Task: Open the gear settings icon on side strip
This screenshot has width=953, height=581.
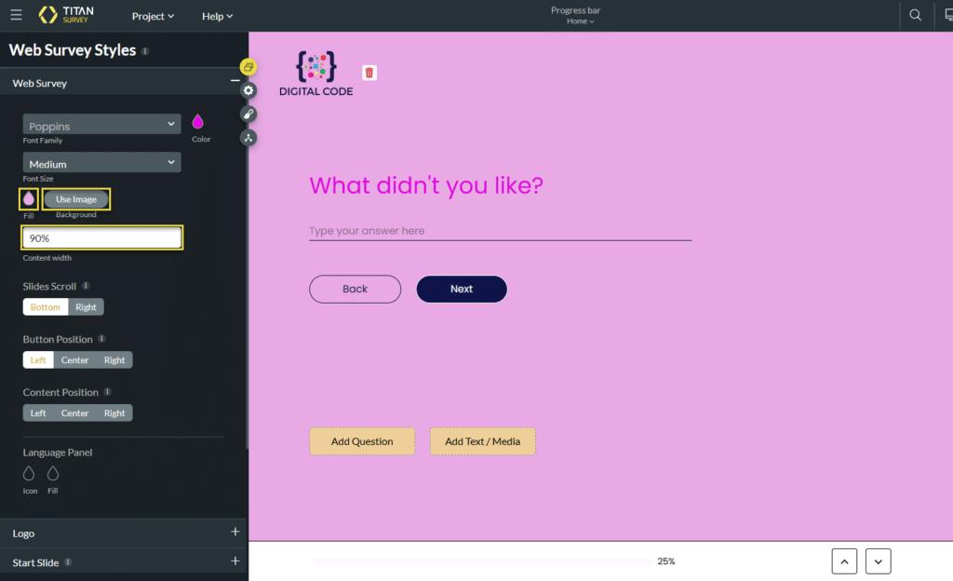Action: pyautogui.click(x=248, y=90)
